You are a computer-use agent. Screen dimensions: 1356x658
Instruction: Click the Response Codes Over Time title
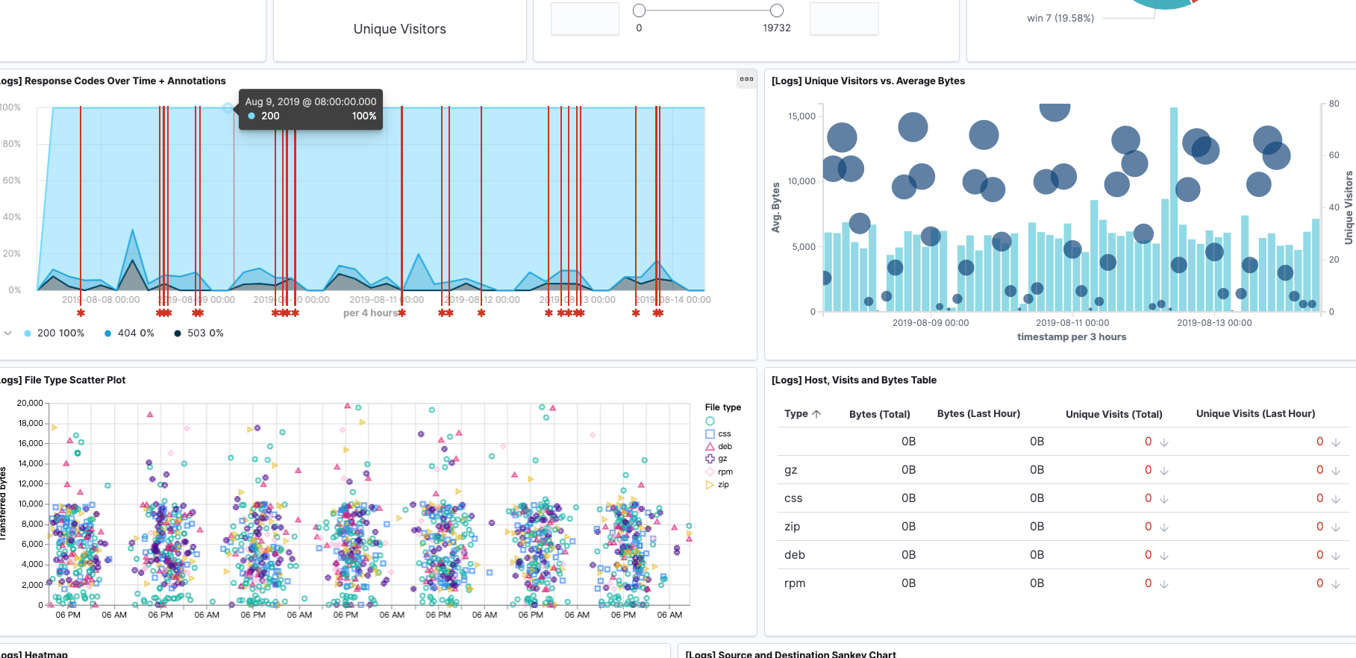click(x=113, y=81)
